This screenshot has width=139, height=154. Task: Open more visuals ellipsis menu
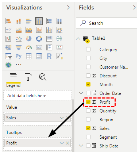point(19,65)
